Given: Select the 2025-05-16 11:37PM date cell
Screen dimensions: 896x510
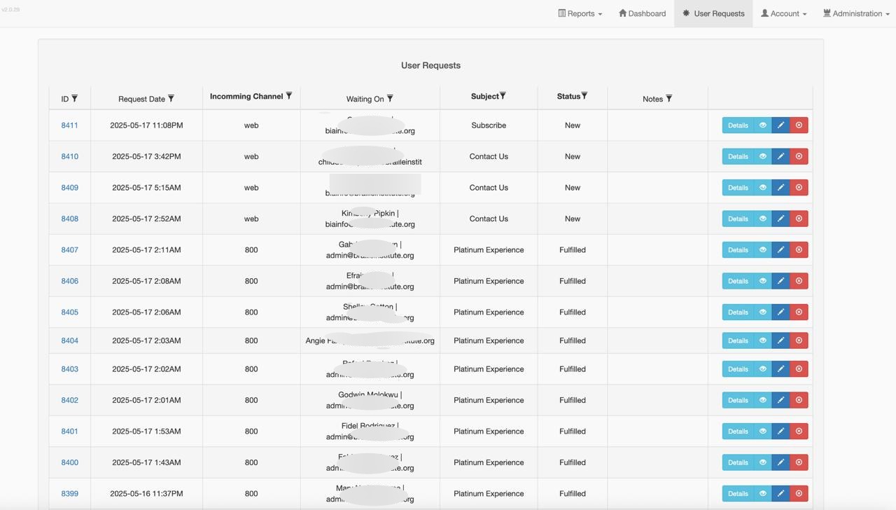Looking at the screenshot, I should click(146, 493).
